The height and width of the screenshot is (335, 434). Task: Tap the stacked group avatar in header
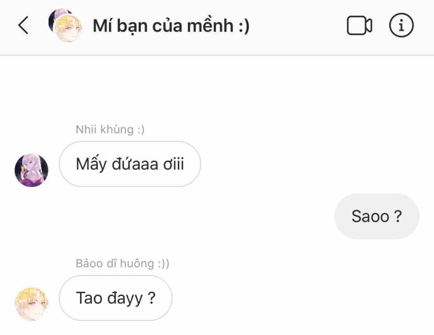[x=65, y=25]
